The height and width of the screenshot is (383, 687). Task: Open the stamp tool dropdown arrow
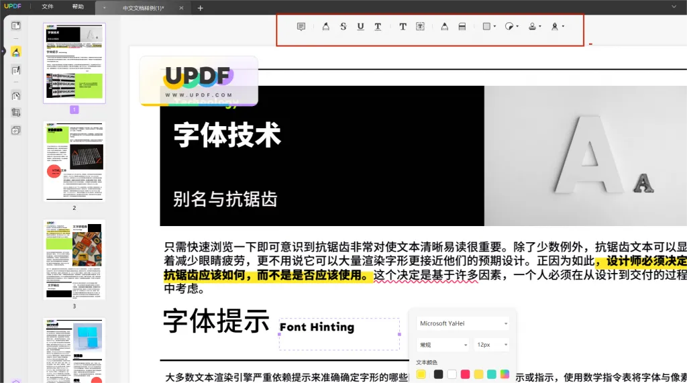pos(540,26)
